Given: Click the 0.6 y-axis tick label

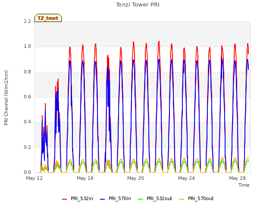Looking at the screenshot, I should click(28, 97).
